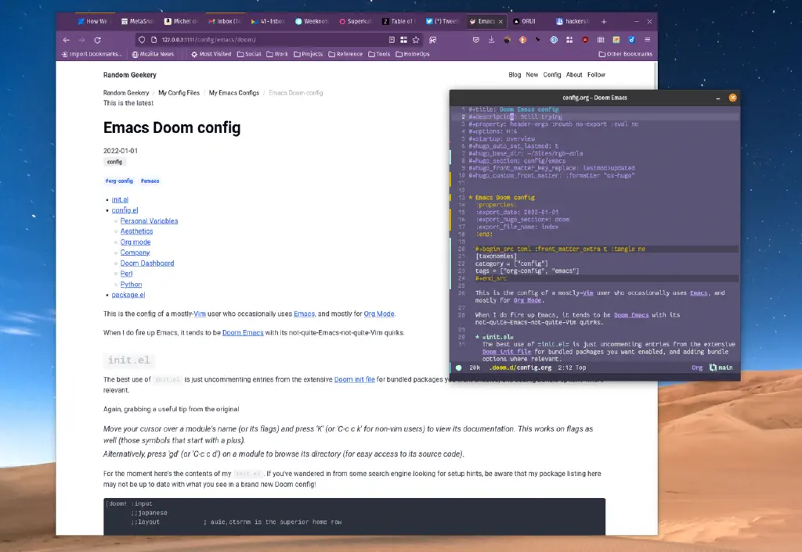Click the #emacs tag

(x=150, y=181)
